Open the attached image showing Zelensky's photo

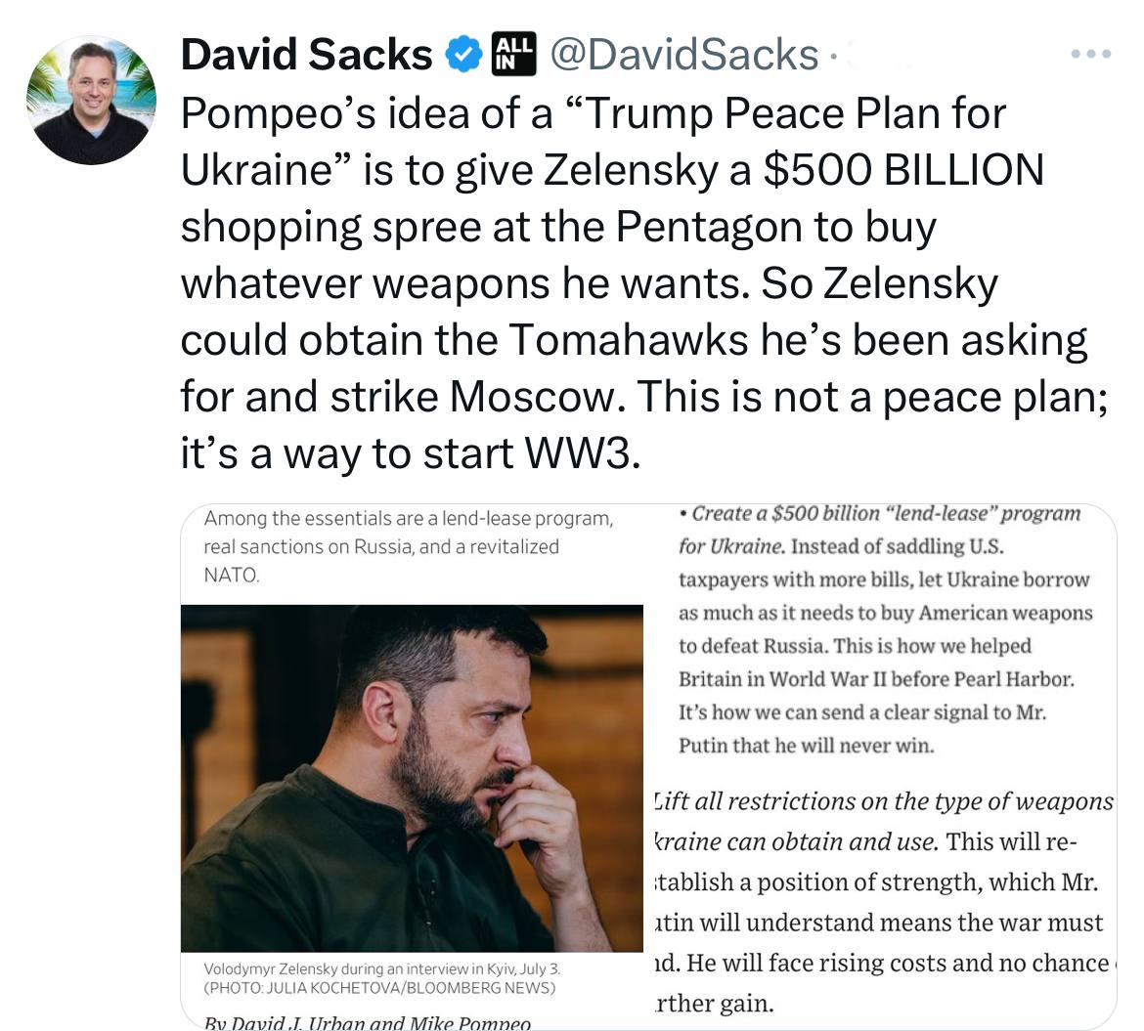pyautogui.click(x=412, y=778)
